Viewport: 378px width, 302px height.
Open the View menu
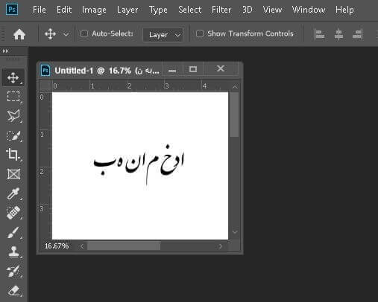tap(272, 10)
